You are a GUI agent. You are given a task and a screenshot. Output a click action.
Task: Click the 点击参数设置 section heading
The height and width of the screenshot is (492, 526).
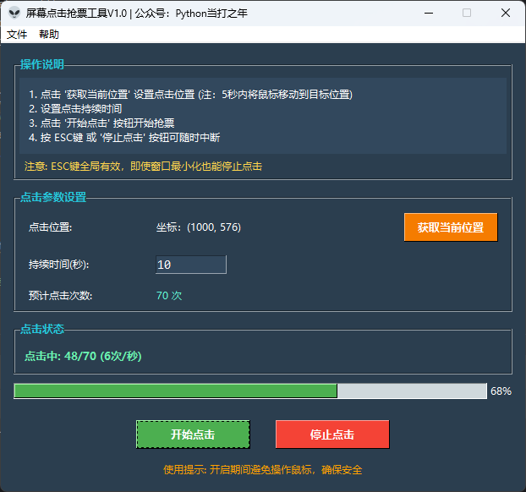53,197
